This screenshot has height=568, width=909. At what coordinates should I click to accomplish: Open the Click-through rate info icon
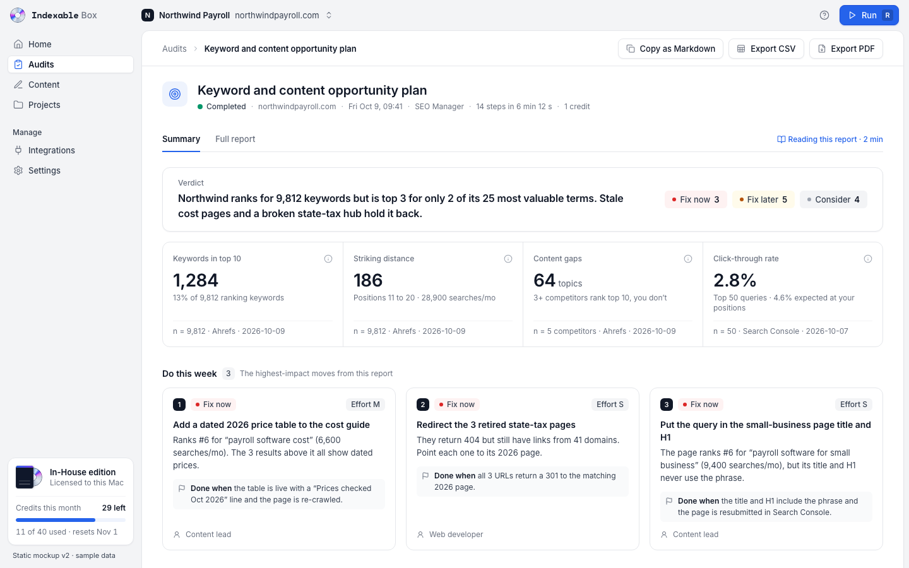click(x=868, y=259)
